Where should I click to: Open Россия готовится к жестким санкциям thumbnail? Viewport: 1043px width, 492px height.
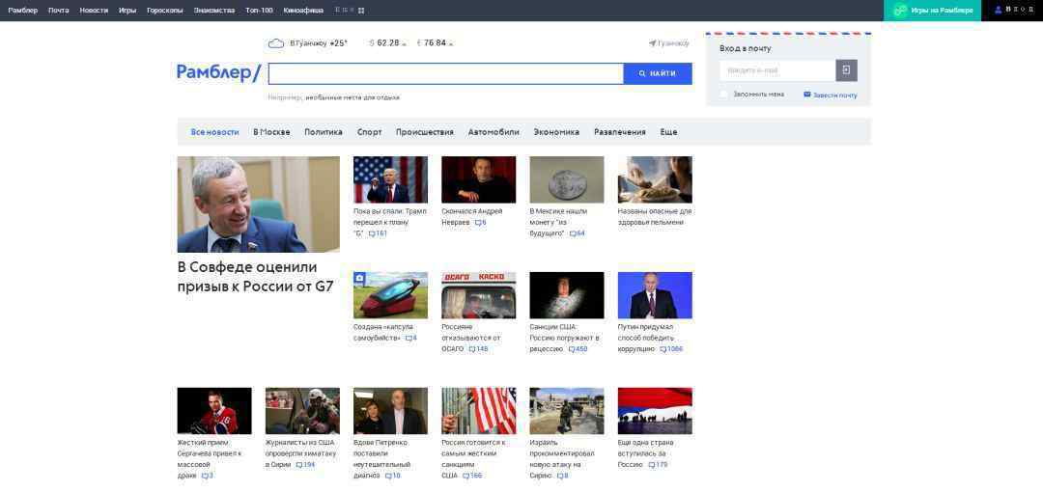(478, 411)
